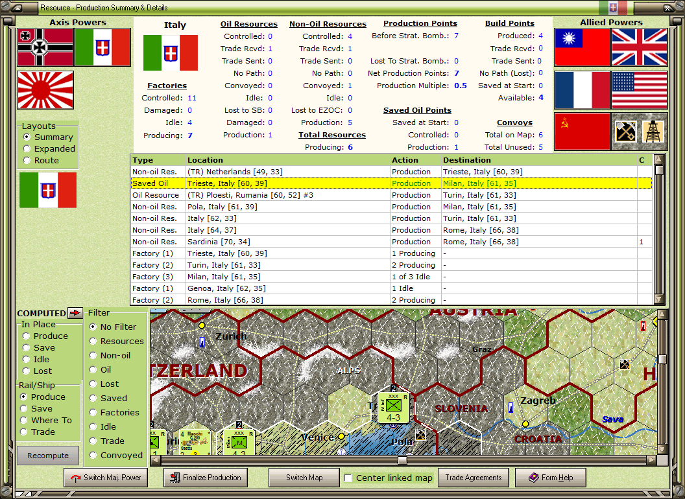Select the United Kingdom flag
Viewport: 685px width, 499px height.
click(640, 47)
